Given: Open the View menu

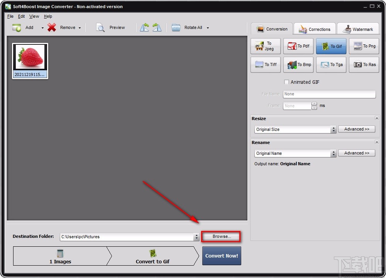Looking at the screenshot, I should (x=34, y=16).
